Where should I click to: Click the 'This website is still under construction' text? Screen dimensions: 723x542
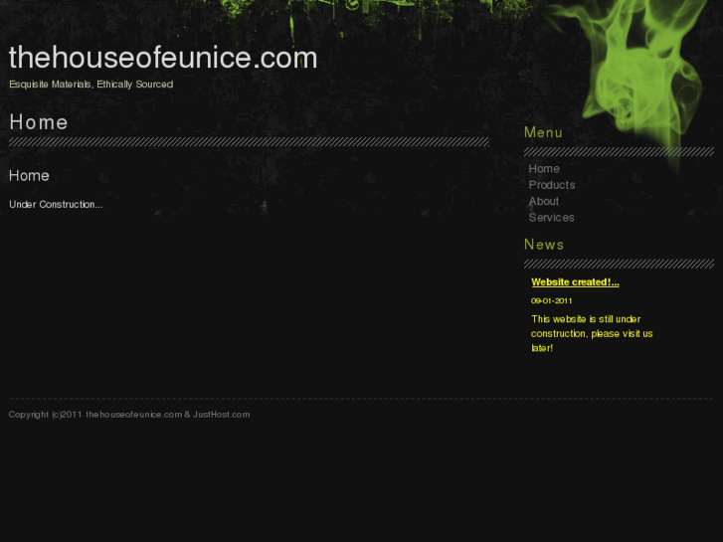(x=592, y=333)
